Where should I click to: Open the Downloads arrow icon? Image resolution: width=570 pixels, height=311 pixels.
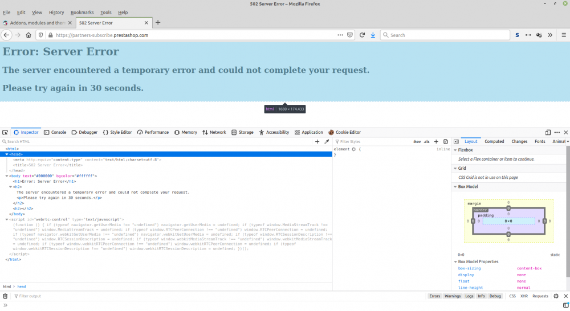click(373, 35)
